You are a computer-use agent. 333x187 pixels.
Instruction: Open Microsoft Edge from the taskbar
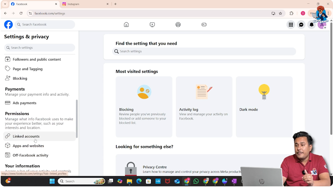(x=139, y=181)
